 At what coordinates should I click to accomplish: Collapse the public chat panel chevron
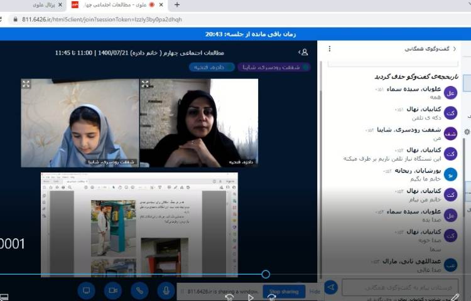click(455, 48)
